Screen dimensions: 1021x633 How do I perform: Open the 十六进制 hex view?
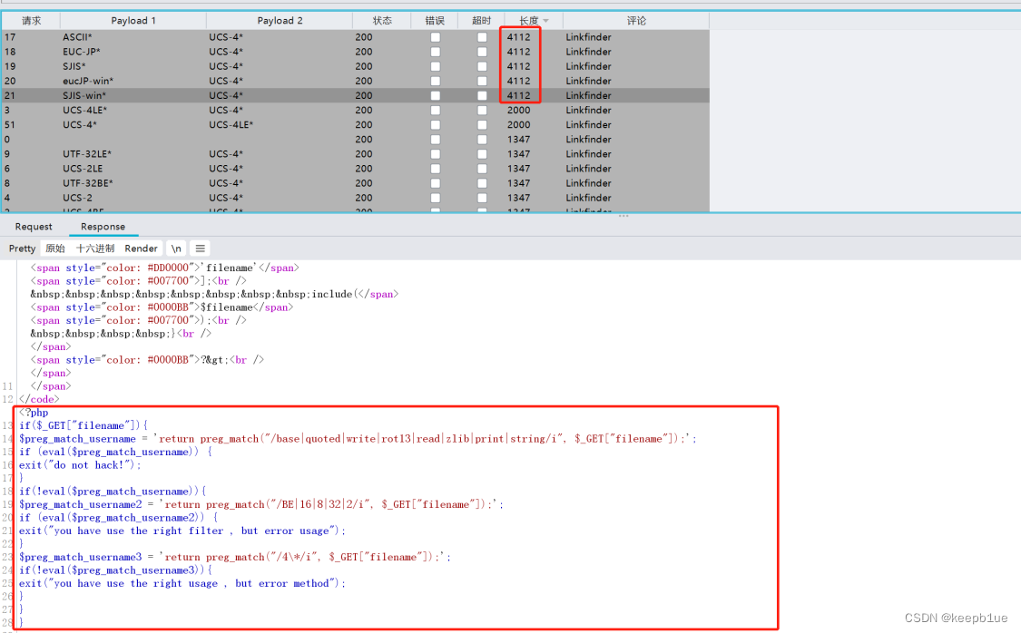(x=94, y=248)
